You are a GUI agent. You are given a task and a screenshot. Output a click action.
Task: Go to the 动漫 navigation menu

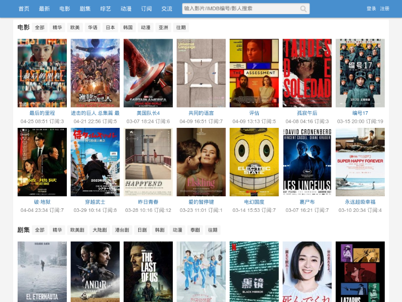126,9
